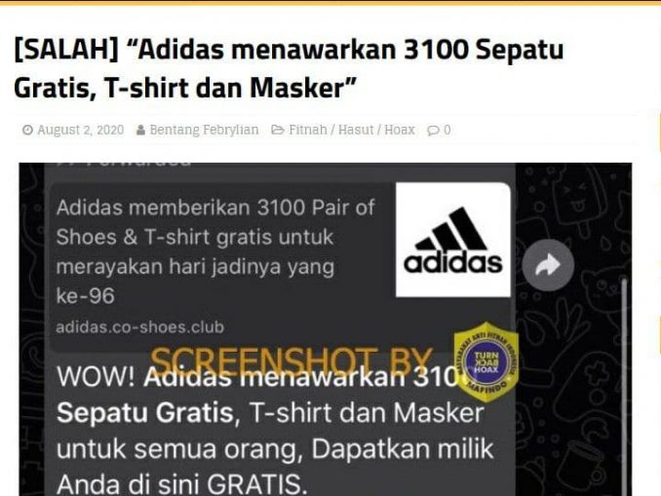The width and height of the screenshot is (661, 496).
Task: Open author Bentang Febrylian's page
Action: pos(204,130)
